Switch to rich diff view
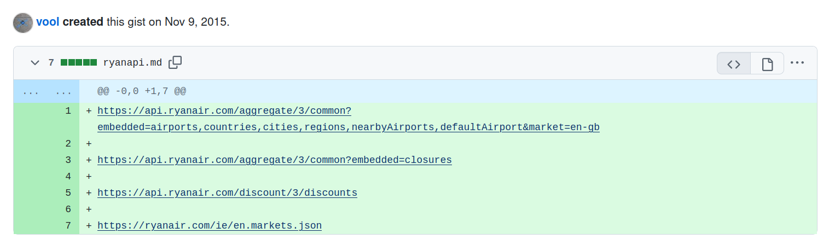Viewport: 829px width, 245px height. [x=767, y=63]
